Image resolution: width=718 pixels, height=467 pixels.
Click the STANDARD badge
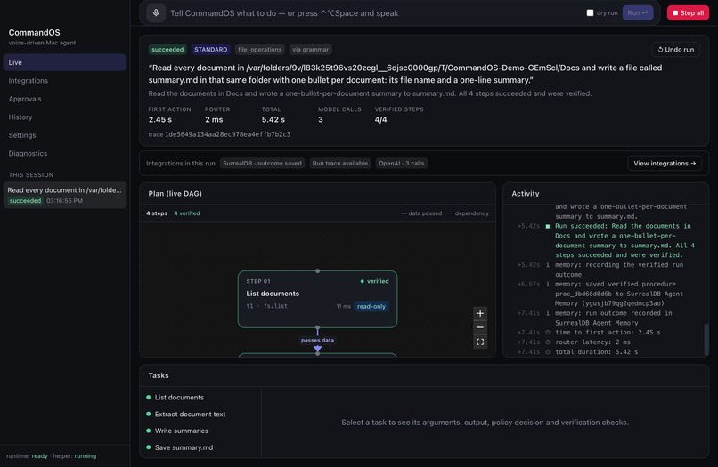(x=210, y=50)
